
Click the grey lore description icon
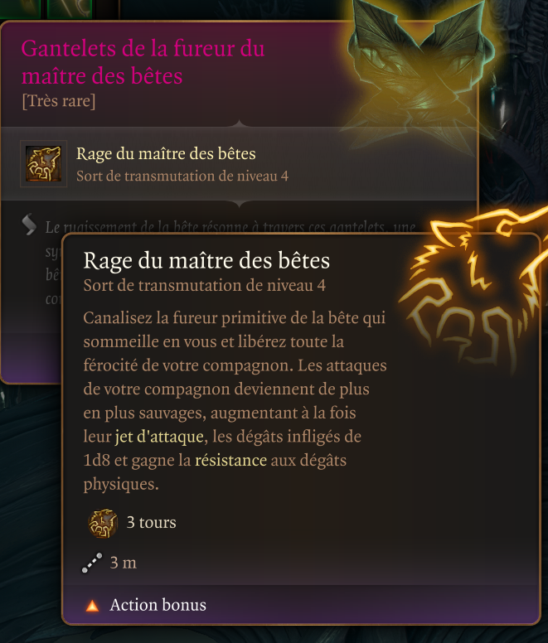pos(29,225)
